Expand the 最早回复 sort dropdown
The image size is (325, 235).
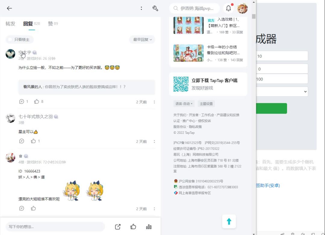point(142,40)
